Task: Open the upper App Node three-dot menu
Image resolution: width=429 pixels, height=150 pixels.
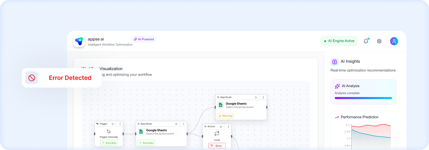Action: (x=263, y=97)
